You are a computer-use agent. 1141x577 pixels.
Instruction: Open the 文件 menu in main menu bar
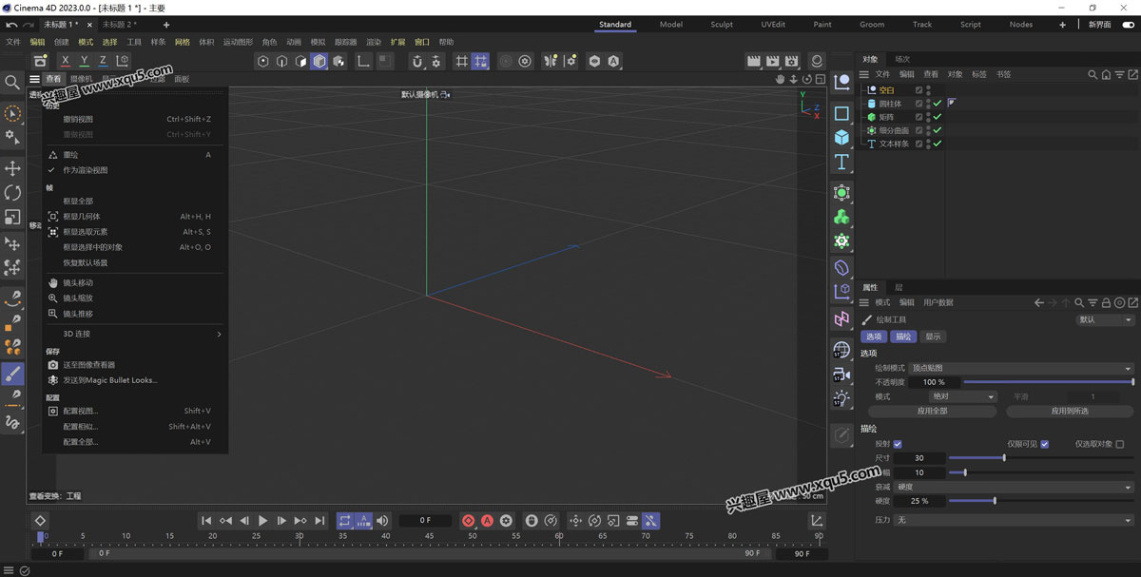pos(13,42)
